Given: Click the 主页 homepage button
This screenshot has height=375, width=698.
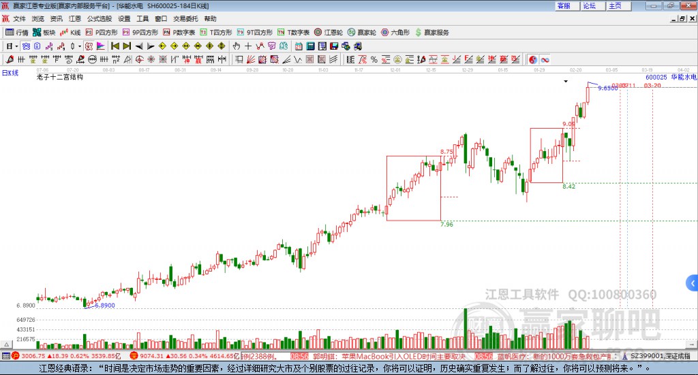Looking at the screenshot, I should [x=619, y=5].
